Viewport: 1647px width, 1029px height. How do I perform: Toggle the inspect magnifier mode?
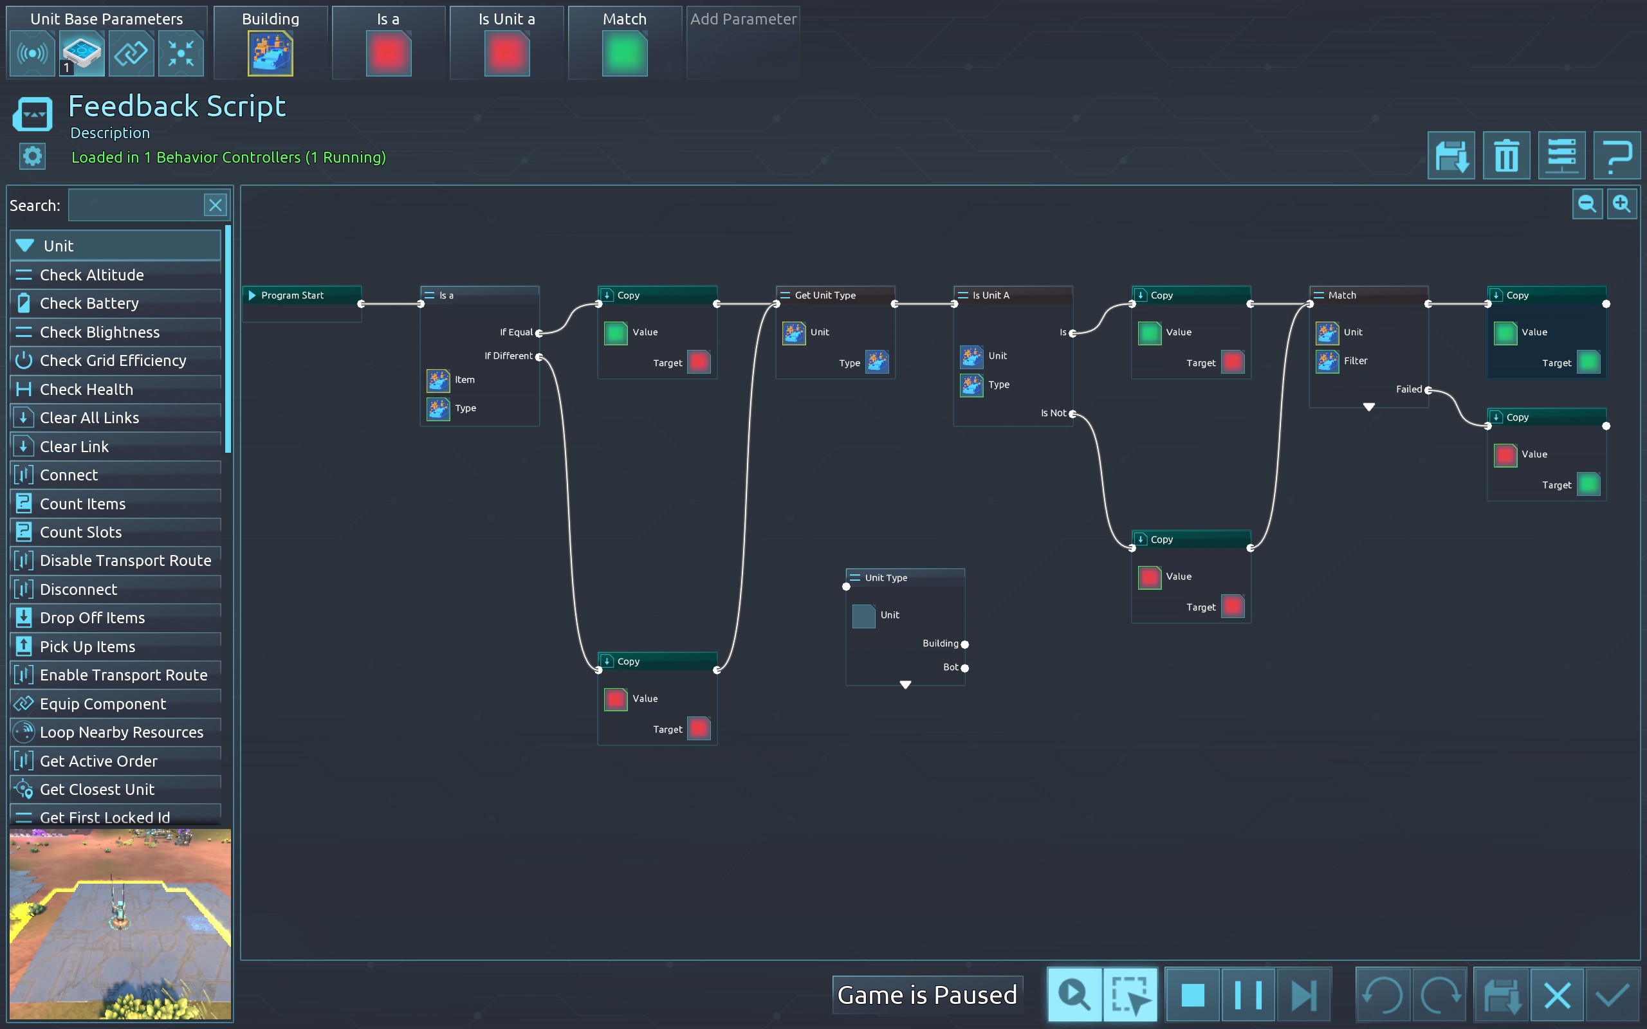tap(1074, 995)
